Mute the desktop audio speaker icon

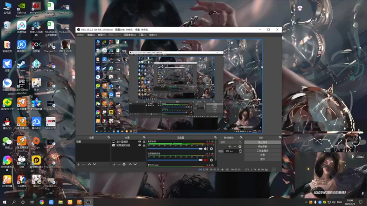pyautogui.click(x=206, y=149)
